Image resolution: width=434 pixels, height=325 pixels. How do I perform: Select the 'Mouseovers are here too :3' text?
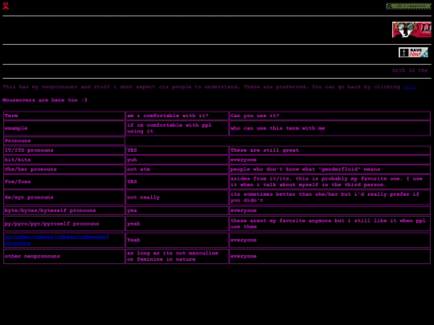45,100
